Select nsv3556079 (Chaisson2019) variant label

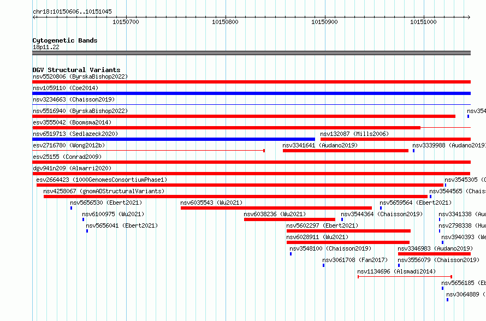tap(438, 260)
